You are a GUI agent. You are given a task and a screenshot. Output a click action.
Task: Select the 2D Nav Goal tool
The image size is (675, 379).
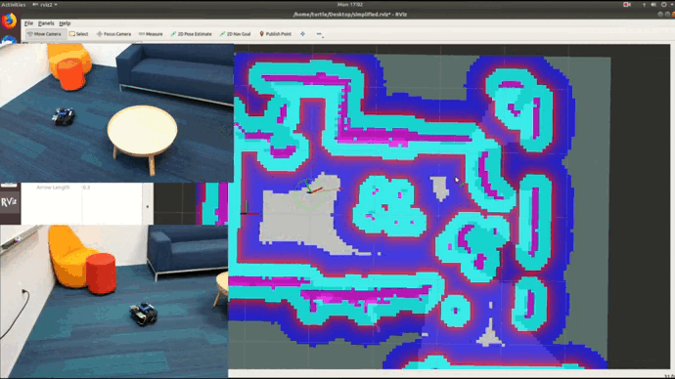[235, 34]
